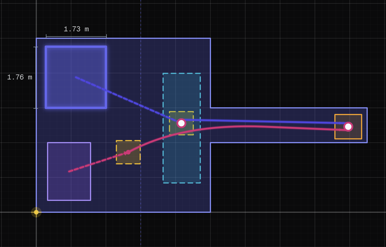Click the white waypoint node in the teal dashed zone
This screenshot has width=386, height=247.
point(181,123)
